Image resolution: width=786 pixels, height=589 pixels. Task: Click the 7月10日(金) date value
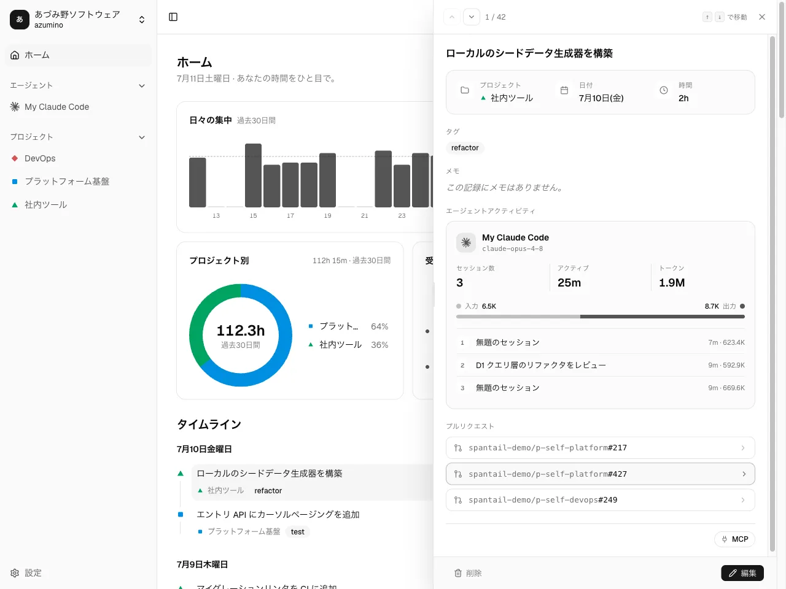click(601, 98)
